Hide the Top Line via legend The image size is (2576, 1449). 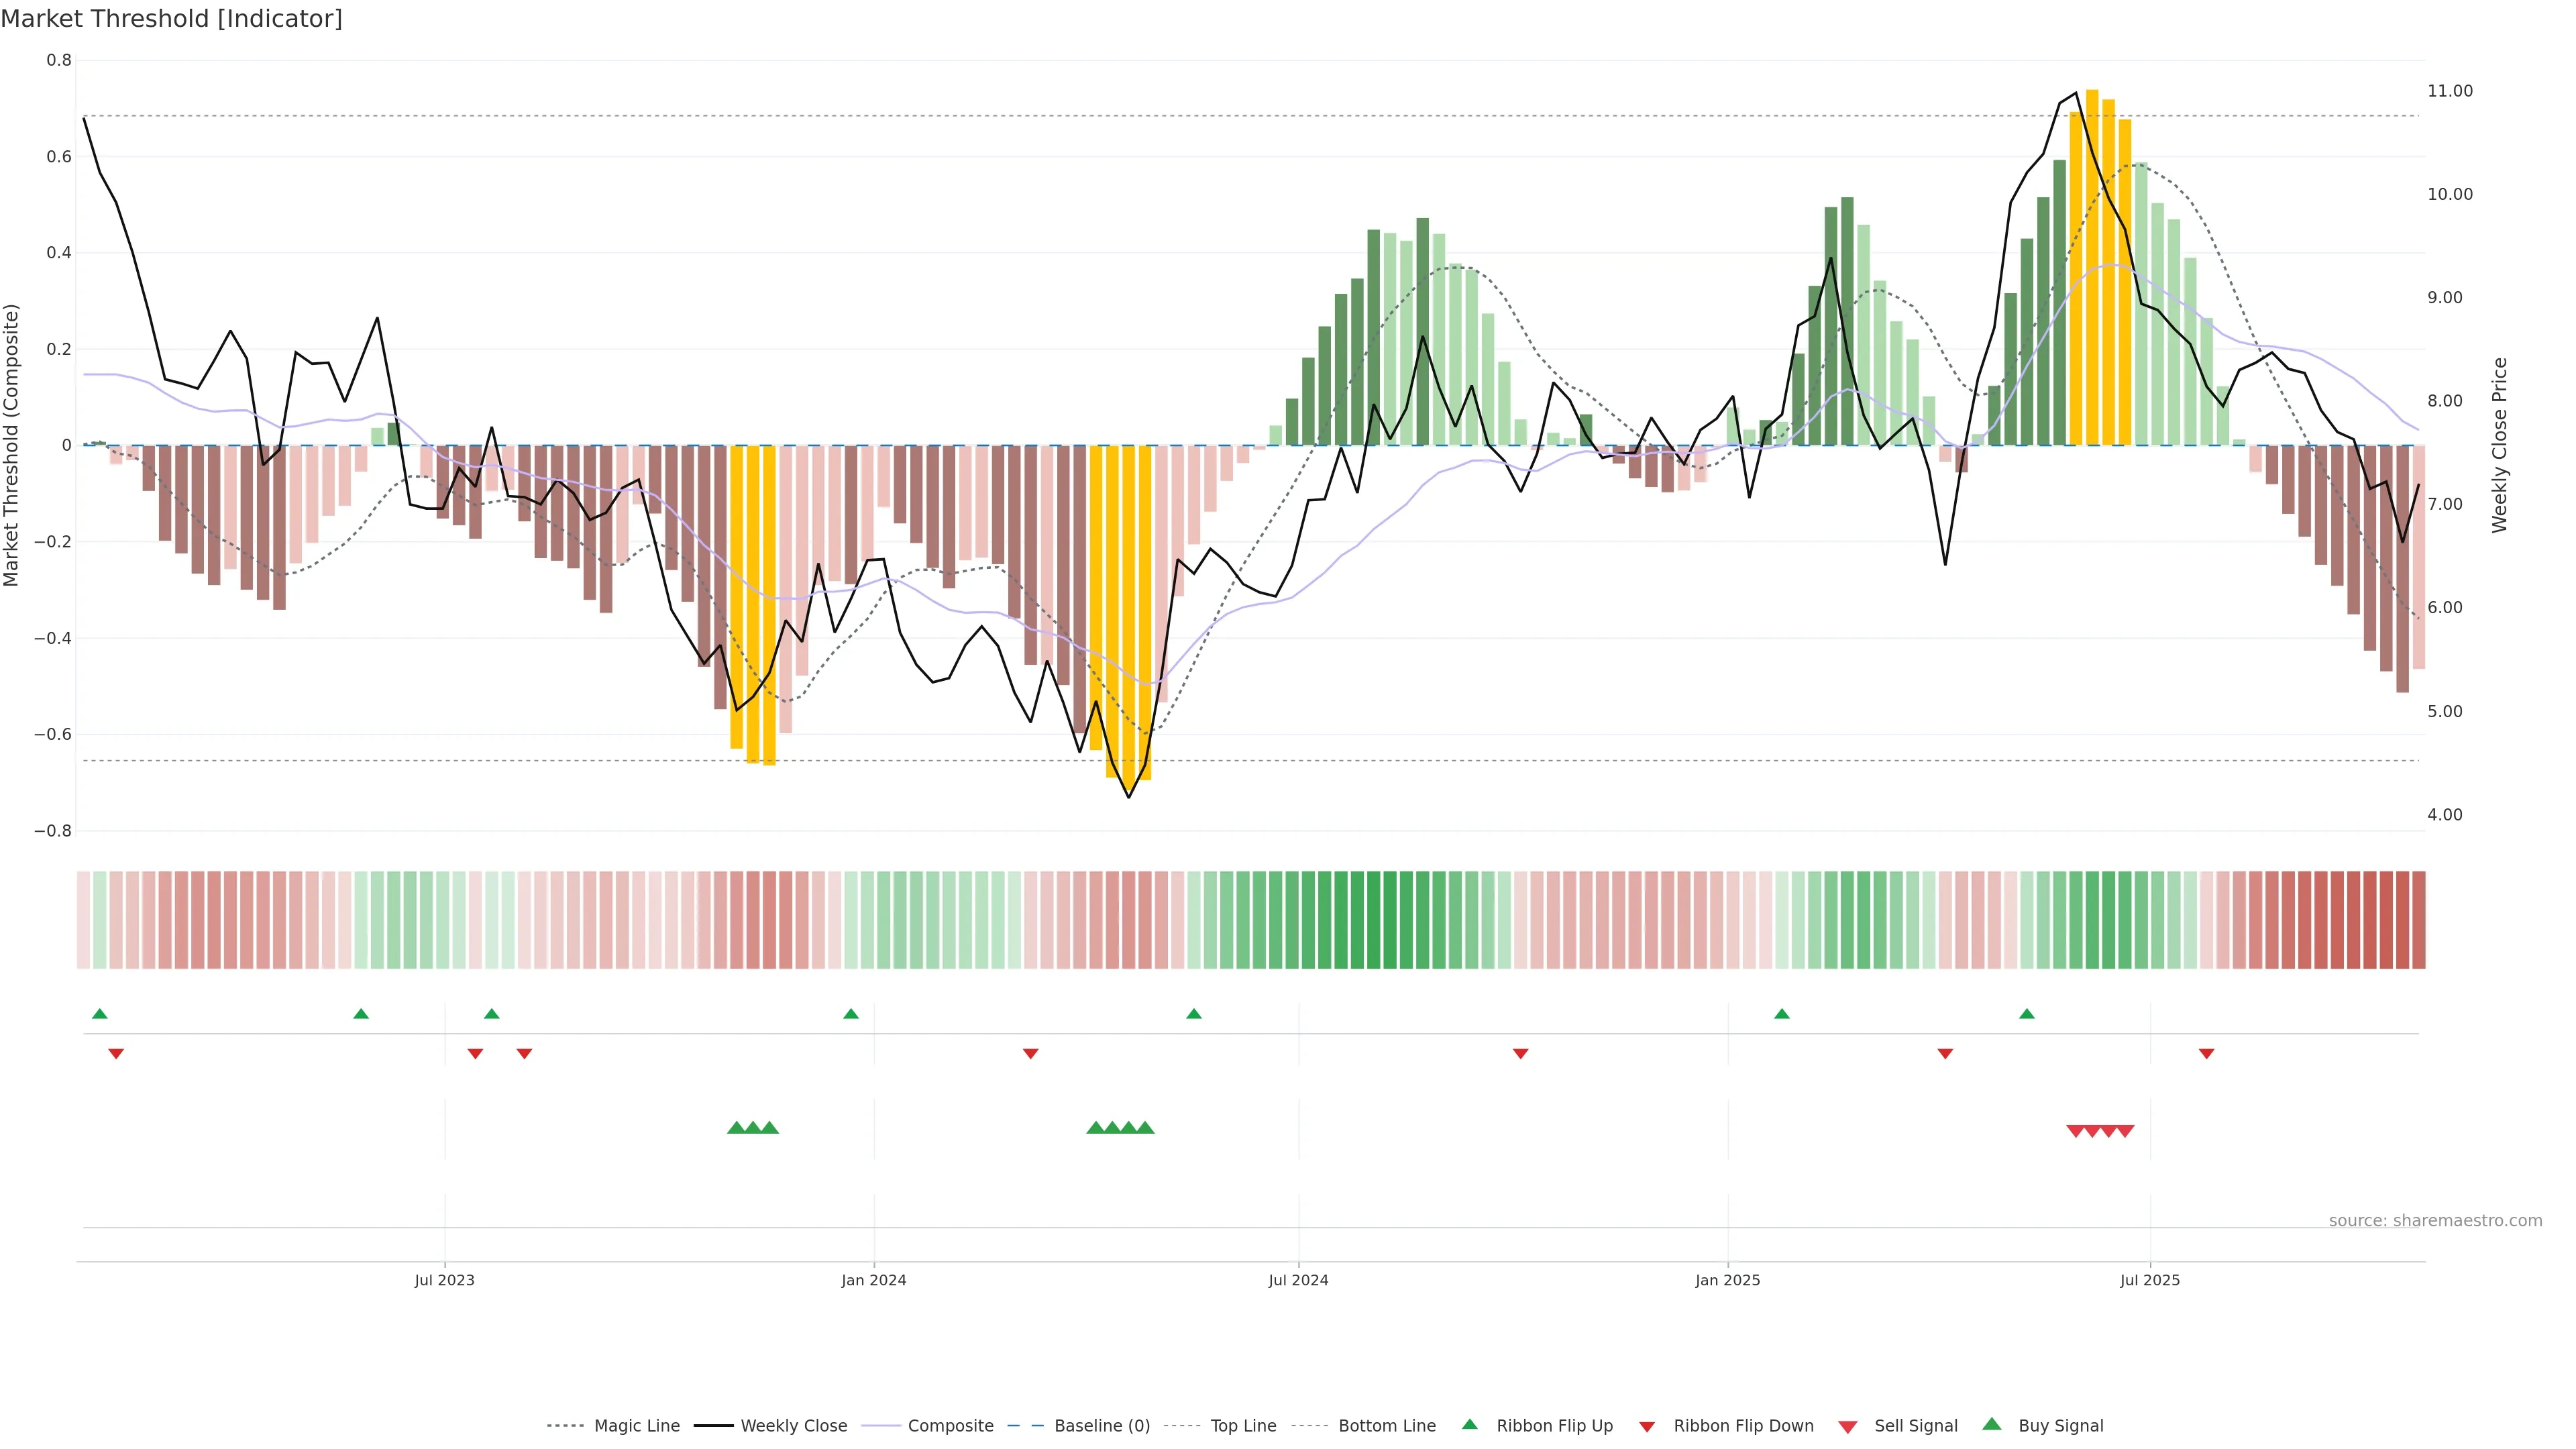tap(1243, 1426)
